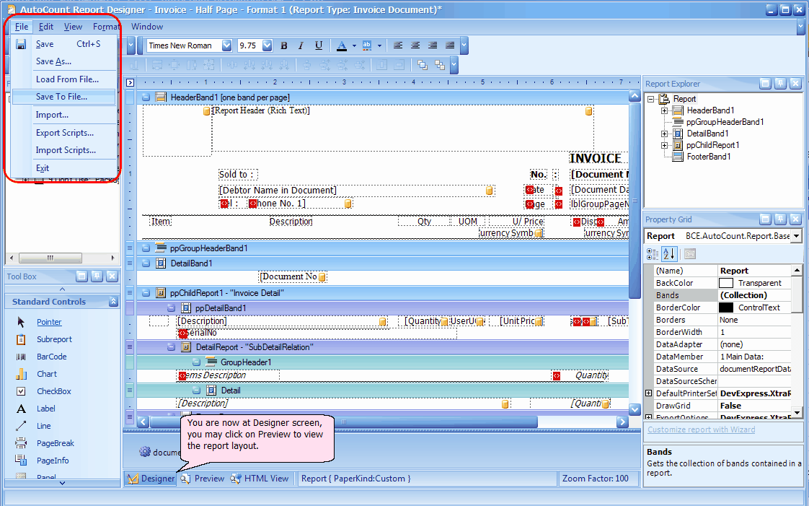The height and width of the screenshot is (506, 809).
Task: Open the Property Grid object selector dropdown
Action: 797,236
